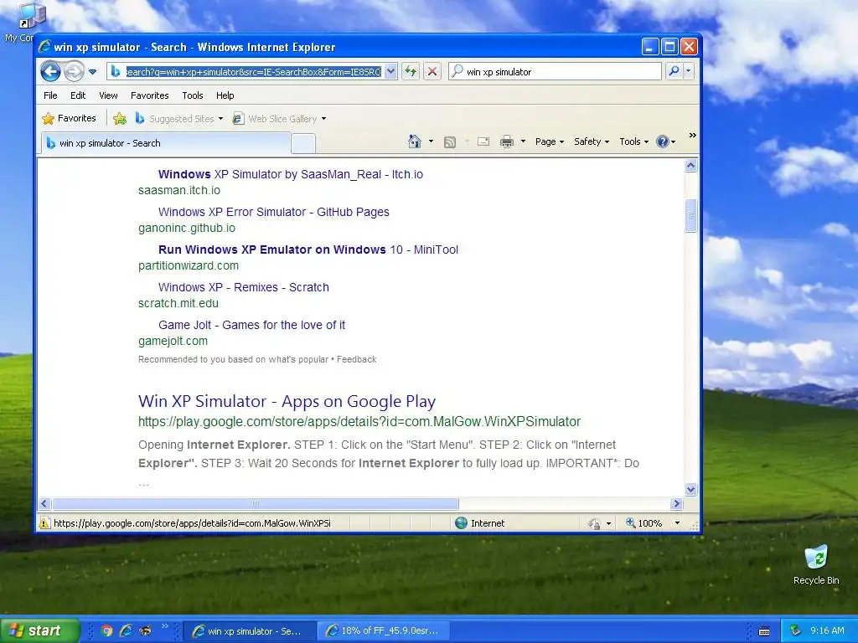Open the zoom level dropdown arrow
This screenshot has height=643, width=858.
[677, 523]
